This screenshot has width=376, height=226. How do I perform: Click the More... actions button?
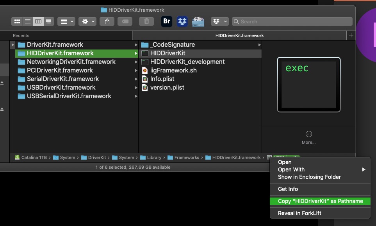click(x=308, y=138)
